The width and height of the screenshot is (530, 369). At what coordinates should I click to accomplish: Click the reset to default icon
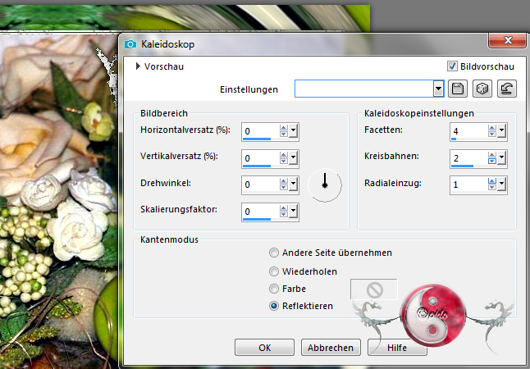coord(508,89)
